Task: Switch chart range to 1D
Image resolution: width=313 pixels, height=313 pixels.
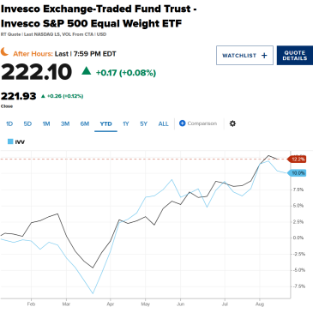Action: coord(9,123)
